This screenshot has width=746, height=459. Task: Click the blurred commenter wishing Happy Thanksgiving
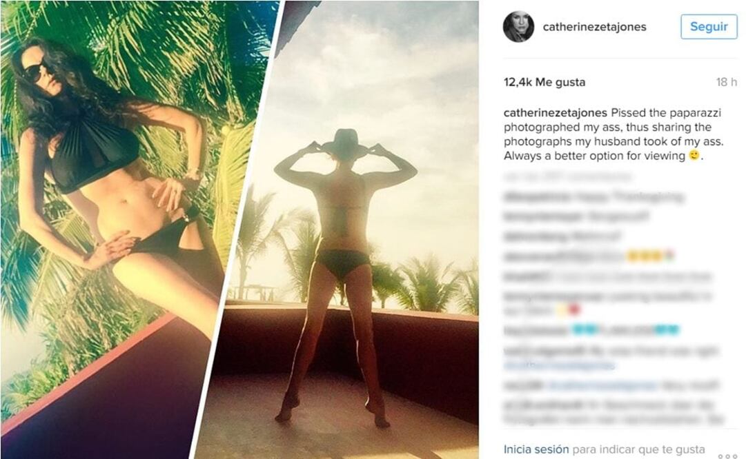coord(537,196)
